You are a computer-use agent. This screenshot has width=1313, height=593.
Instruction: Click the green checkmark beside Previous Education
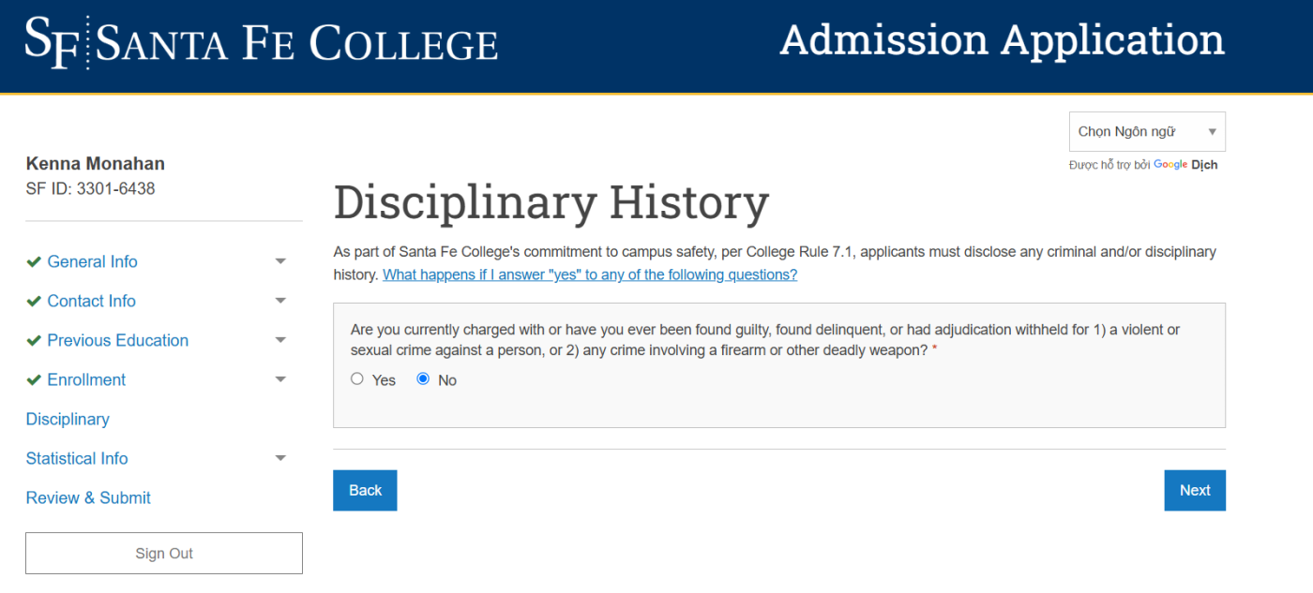click(x=34, y=340)
